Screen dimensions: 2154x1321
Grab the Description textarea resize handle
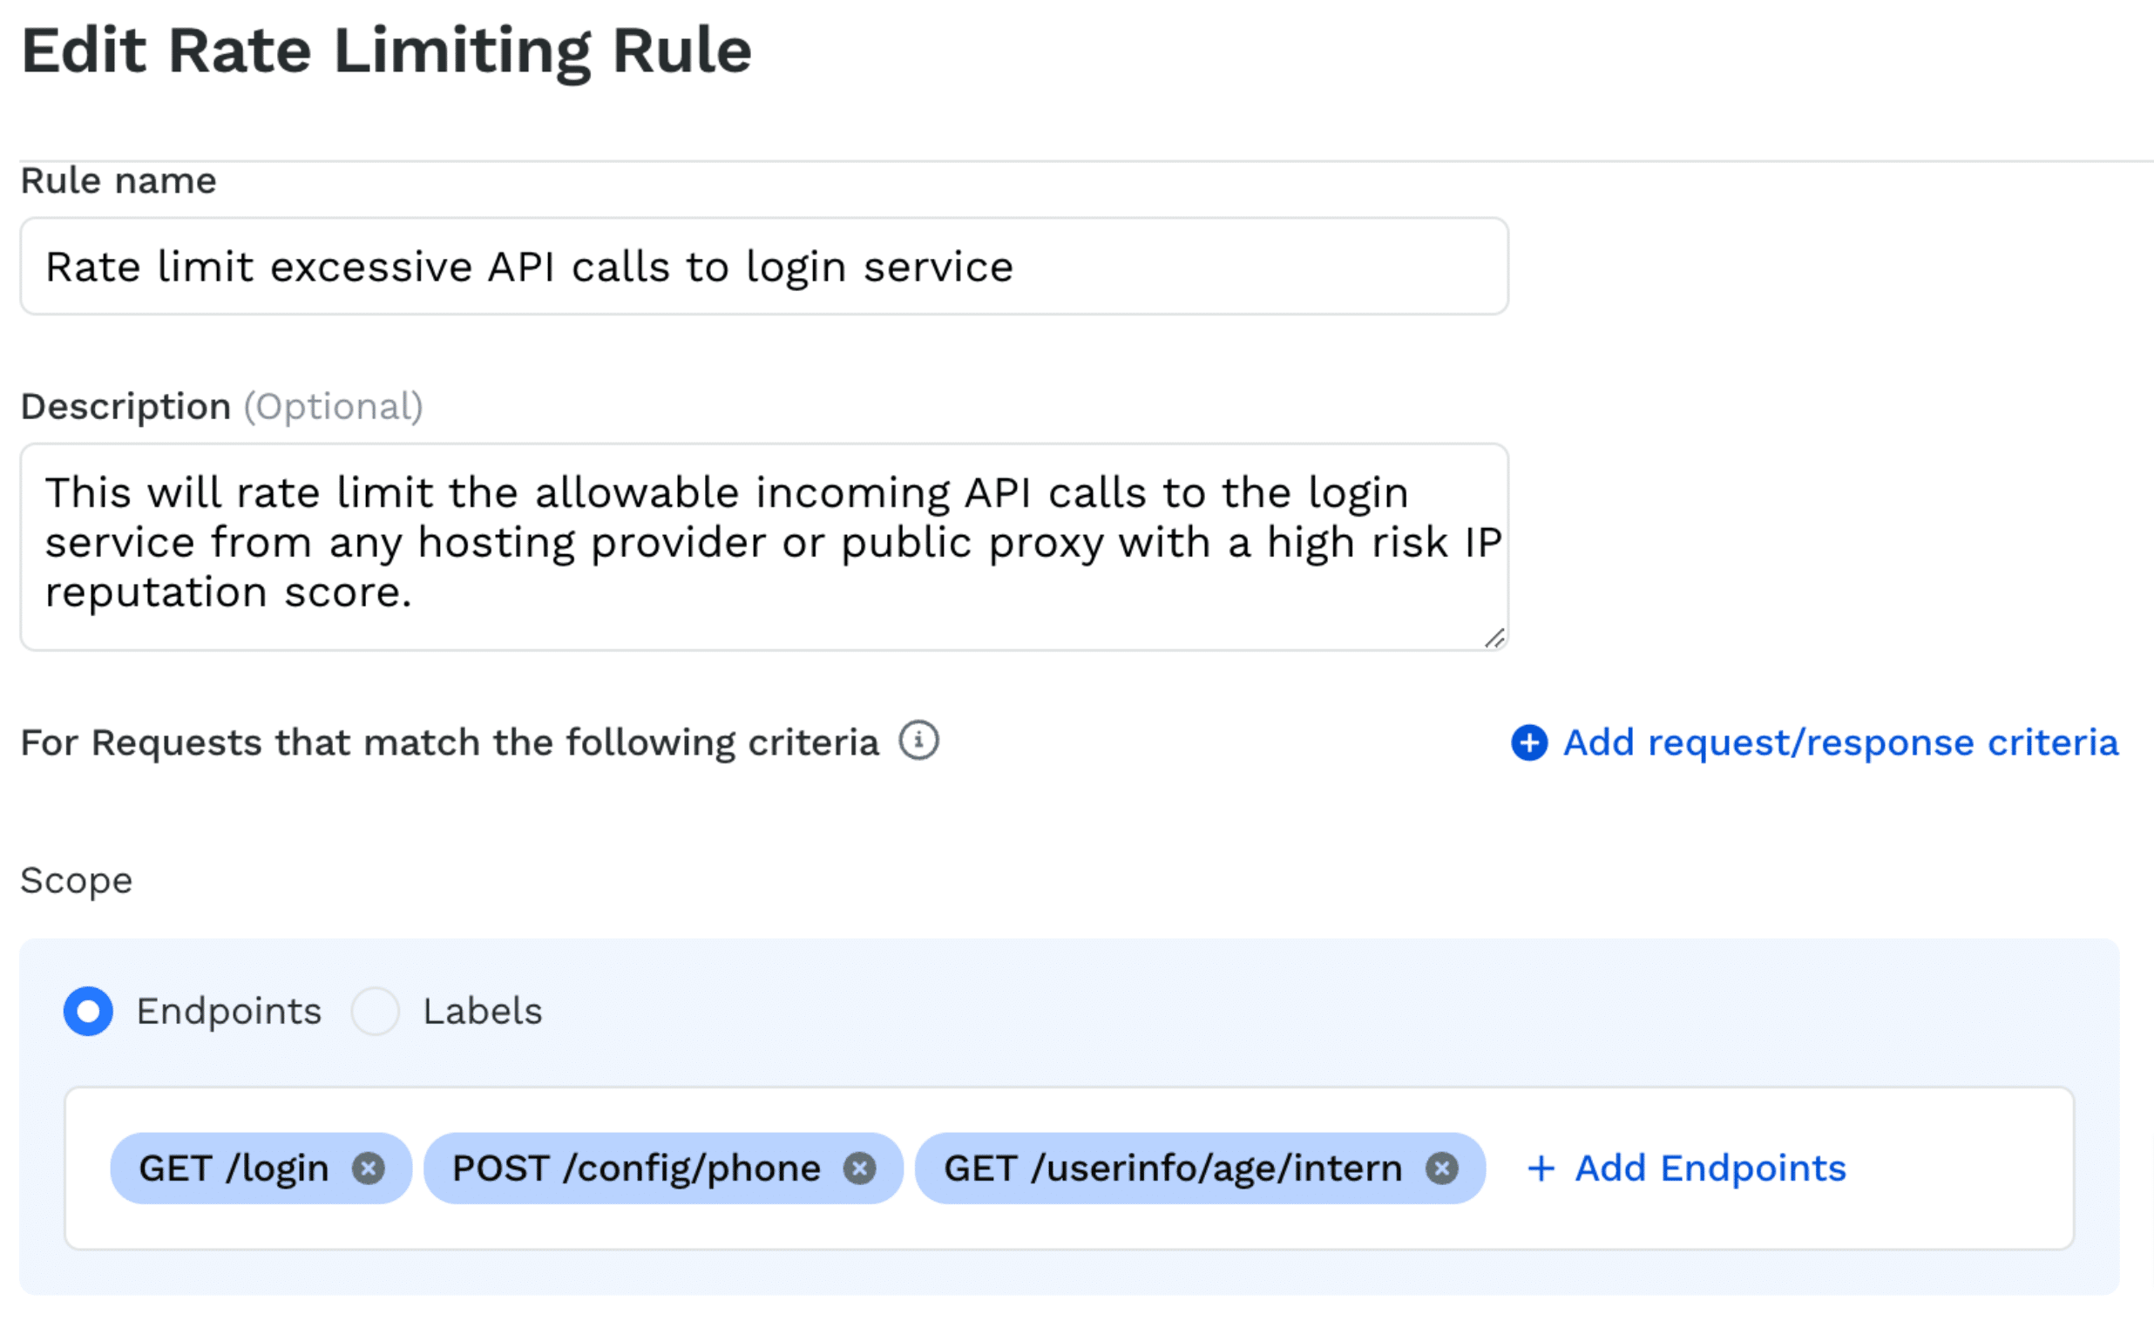point(1494,639)
